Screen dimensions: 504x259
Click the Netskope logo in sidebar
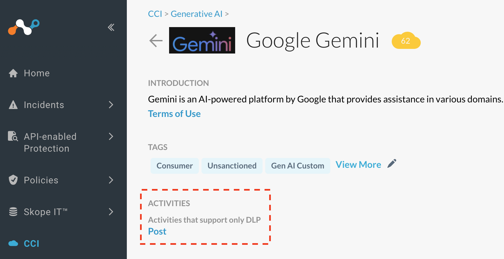[x=24, y=27]
